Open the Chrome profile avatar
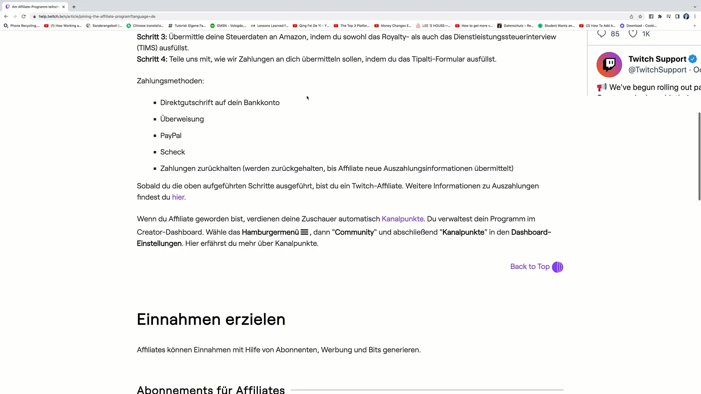The image size is (701, 394). [x=686, y=16]
